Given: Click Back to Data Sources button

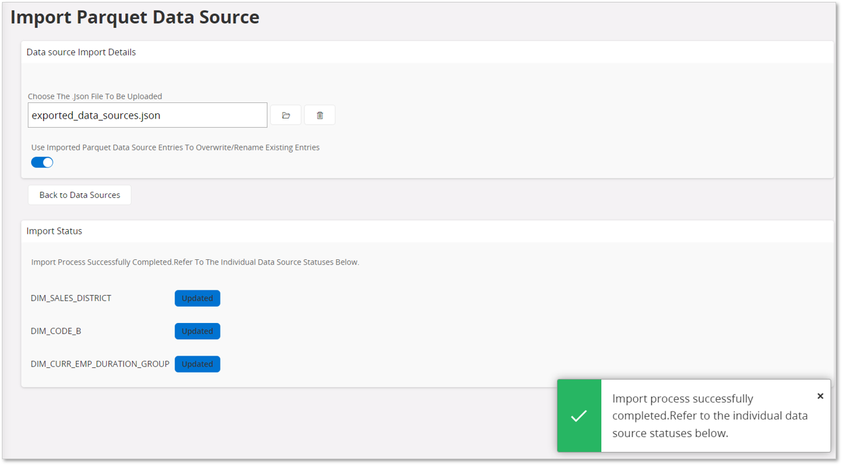Looking at the screenshot, I should pos(79,195).
